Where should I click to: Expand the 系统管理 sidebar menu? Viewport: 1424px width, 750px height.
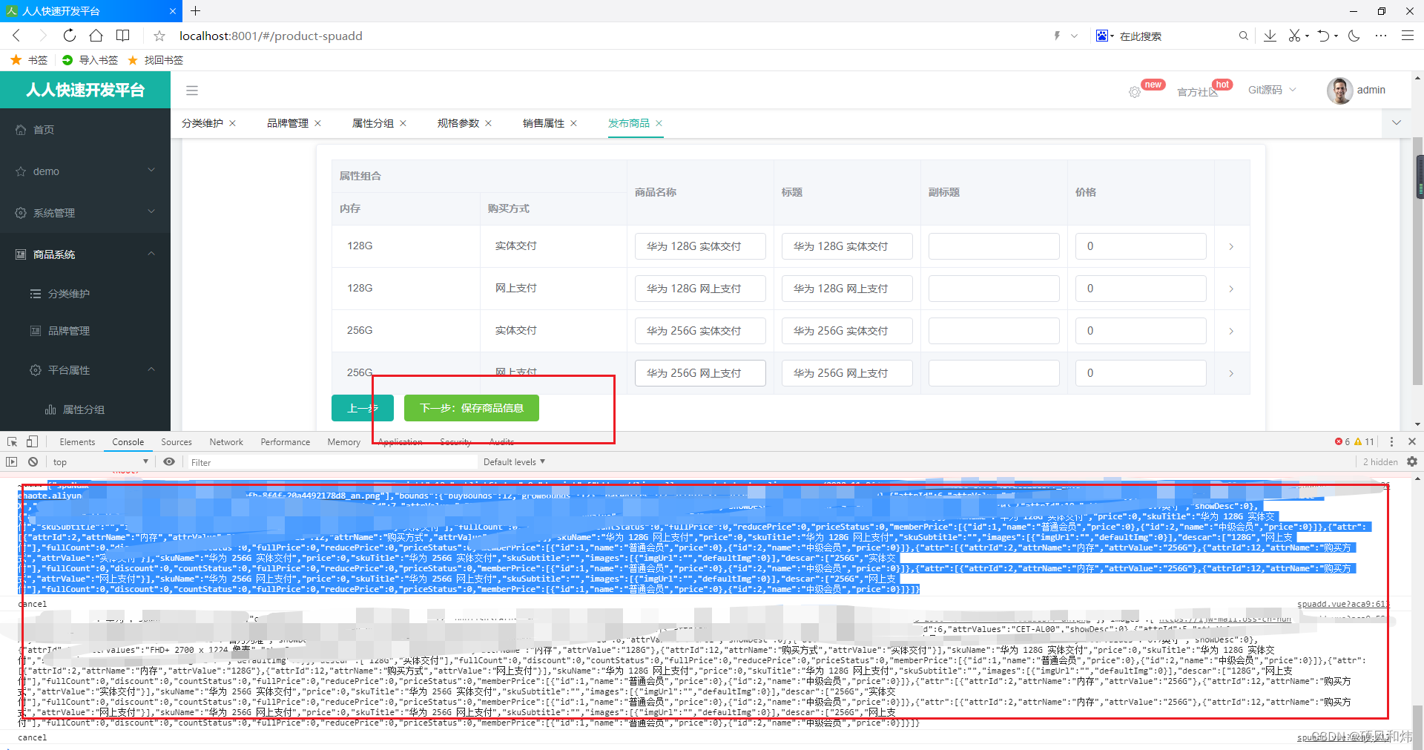(85, 213)
